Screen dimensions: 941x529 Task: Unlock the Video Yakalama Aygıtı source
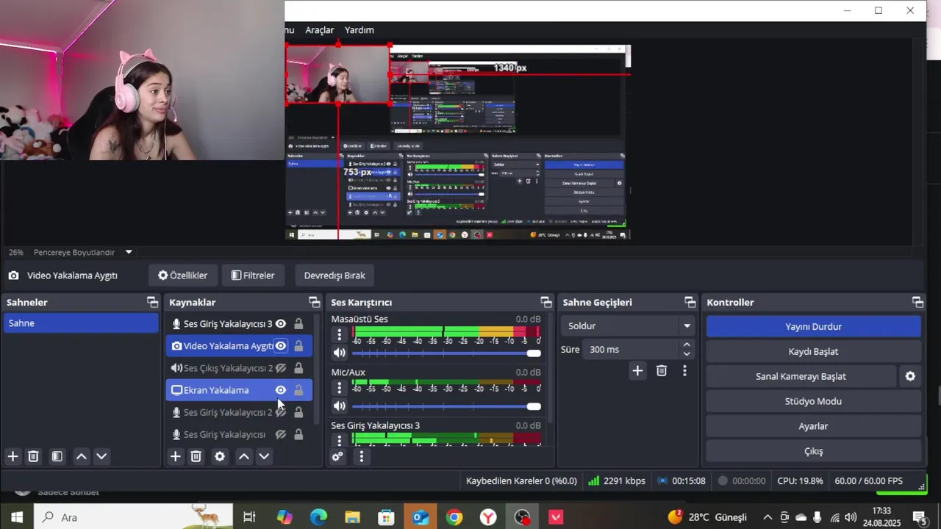point(298,345)
